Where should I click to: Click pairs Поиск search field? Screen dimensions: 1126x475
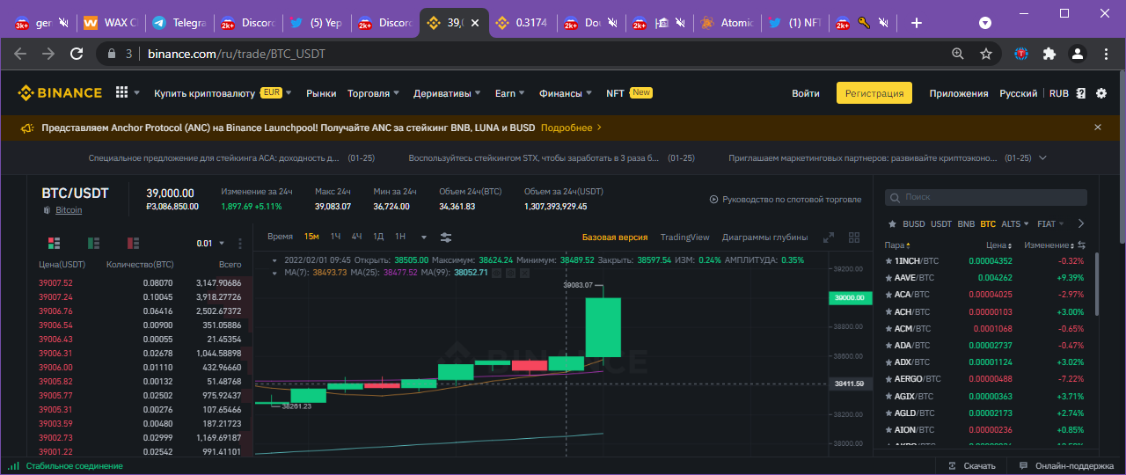pos(985,198)
